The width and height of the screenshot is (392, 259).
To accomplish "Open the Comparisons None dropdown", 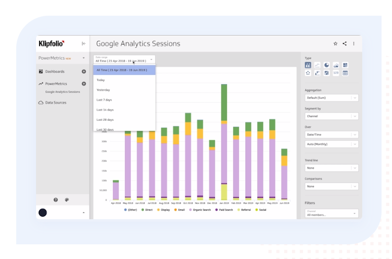I will coord(331,186).
